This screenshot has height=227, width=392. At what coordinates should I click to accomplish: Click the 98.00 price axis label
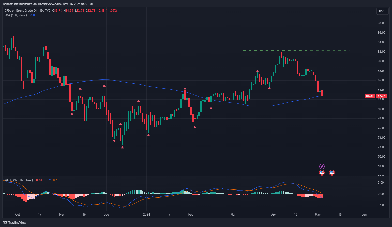tap(381, 23)
